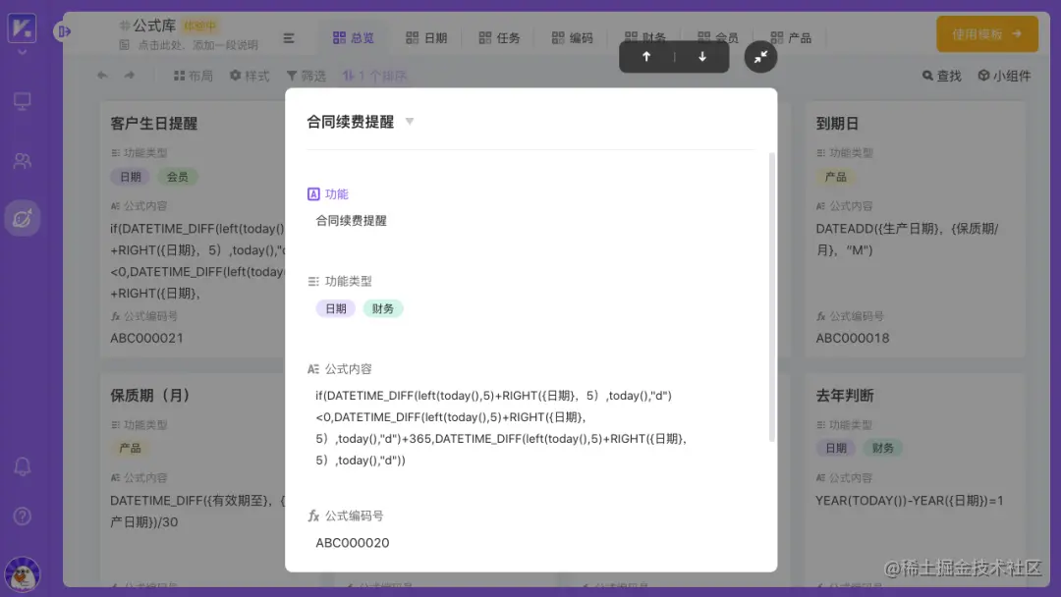The width and height of the screenshot is (1061, 597).
Task: Expand the 合同续费提醒 title dropdown
Action: (x=410, y=121)
